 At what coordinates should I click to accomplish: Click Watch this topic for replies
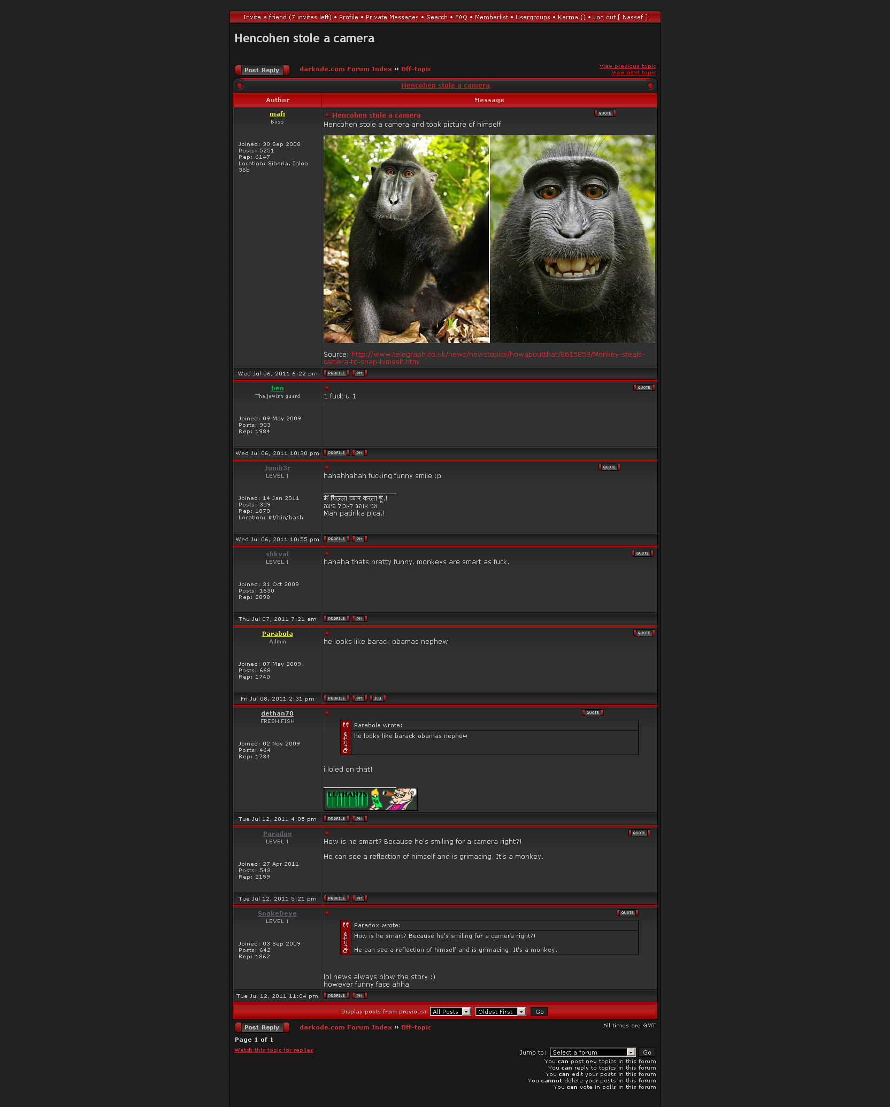(x=274, y=1050)
